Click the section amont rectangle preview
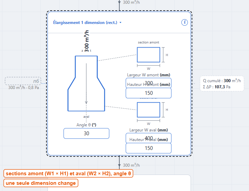 tap(149, 55)
